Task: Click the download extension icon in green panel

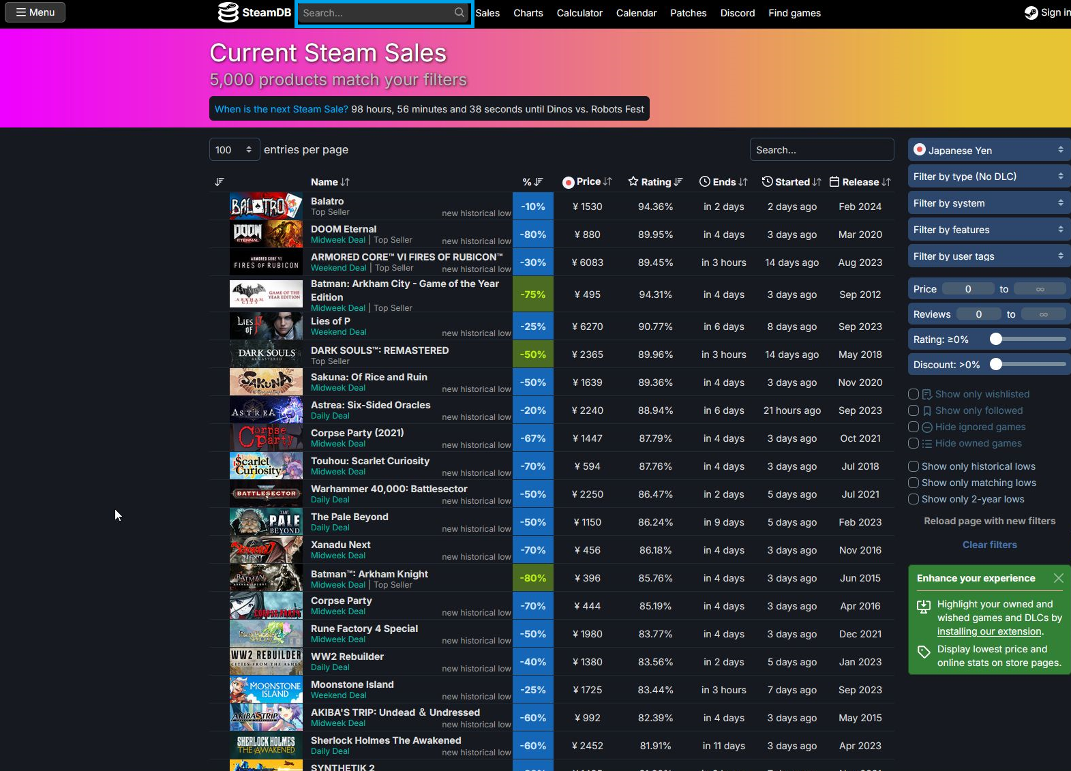Action: (924, 606)
